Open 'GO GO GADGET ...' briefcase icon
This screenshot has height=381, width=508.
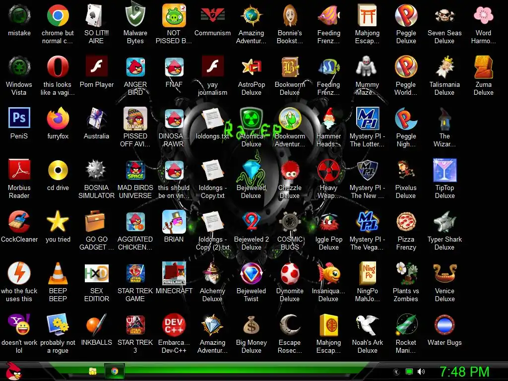click(x=96, y=222)
